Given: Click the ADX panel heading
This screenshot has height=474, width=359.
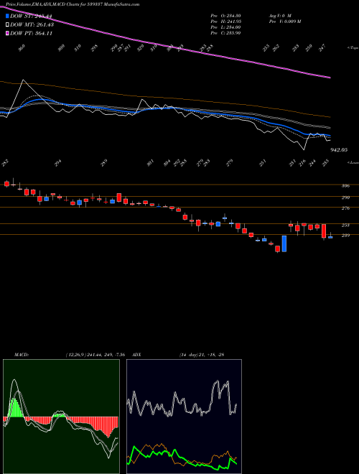Looking at the screenshot, I should coord(137,355).
